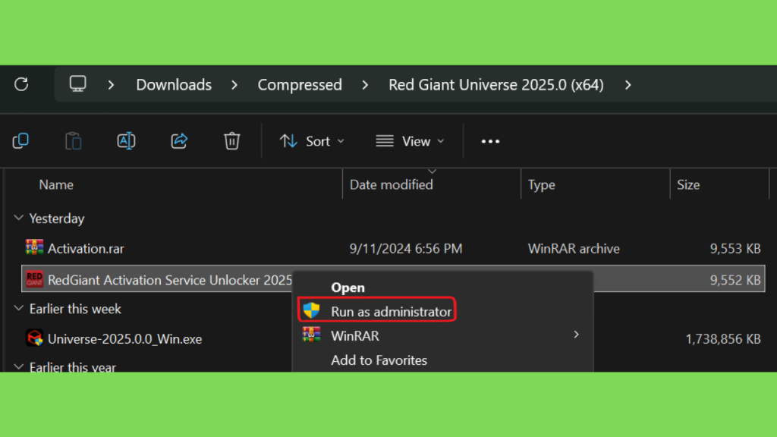Sort by the Size column header
The height and width of the screenshot is (437, 777).
(688, 185)
